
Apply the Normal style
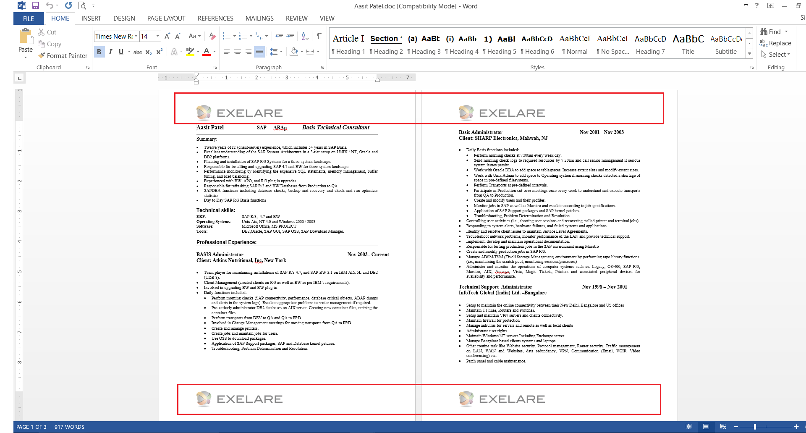pos(575,44)
